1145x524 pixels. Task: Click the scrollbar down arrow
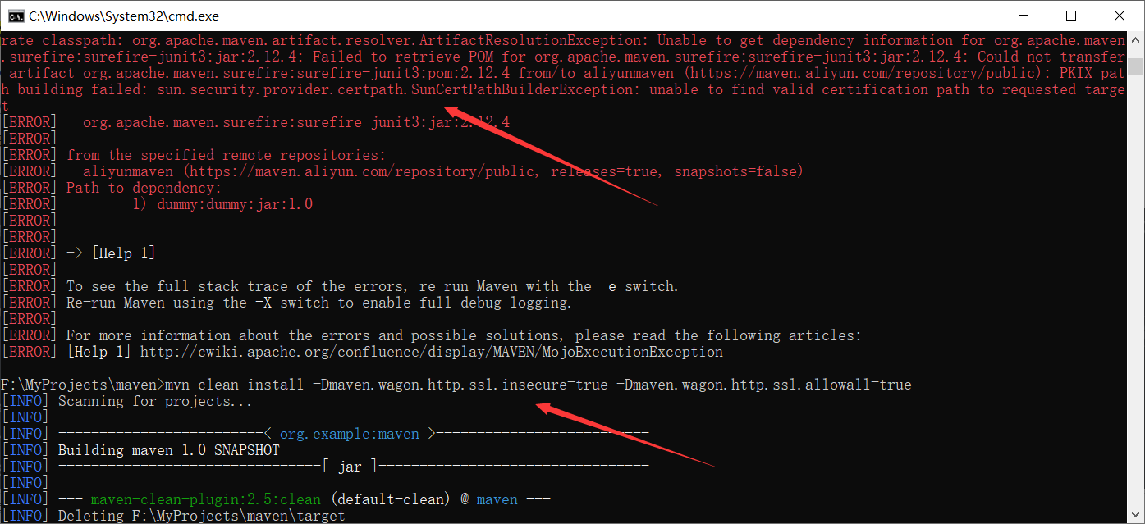click(x=1135, y=515)
